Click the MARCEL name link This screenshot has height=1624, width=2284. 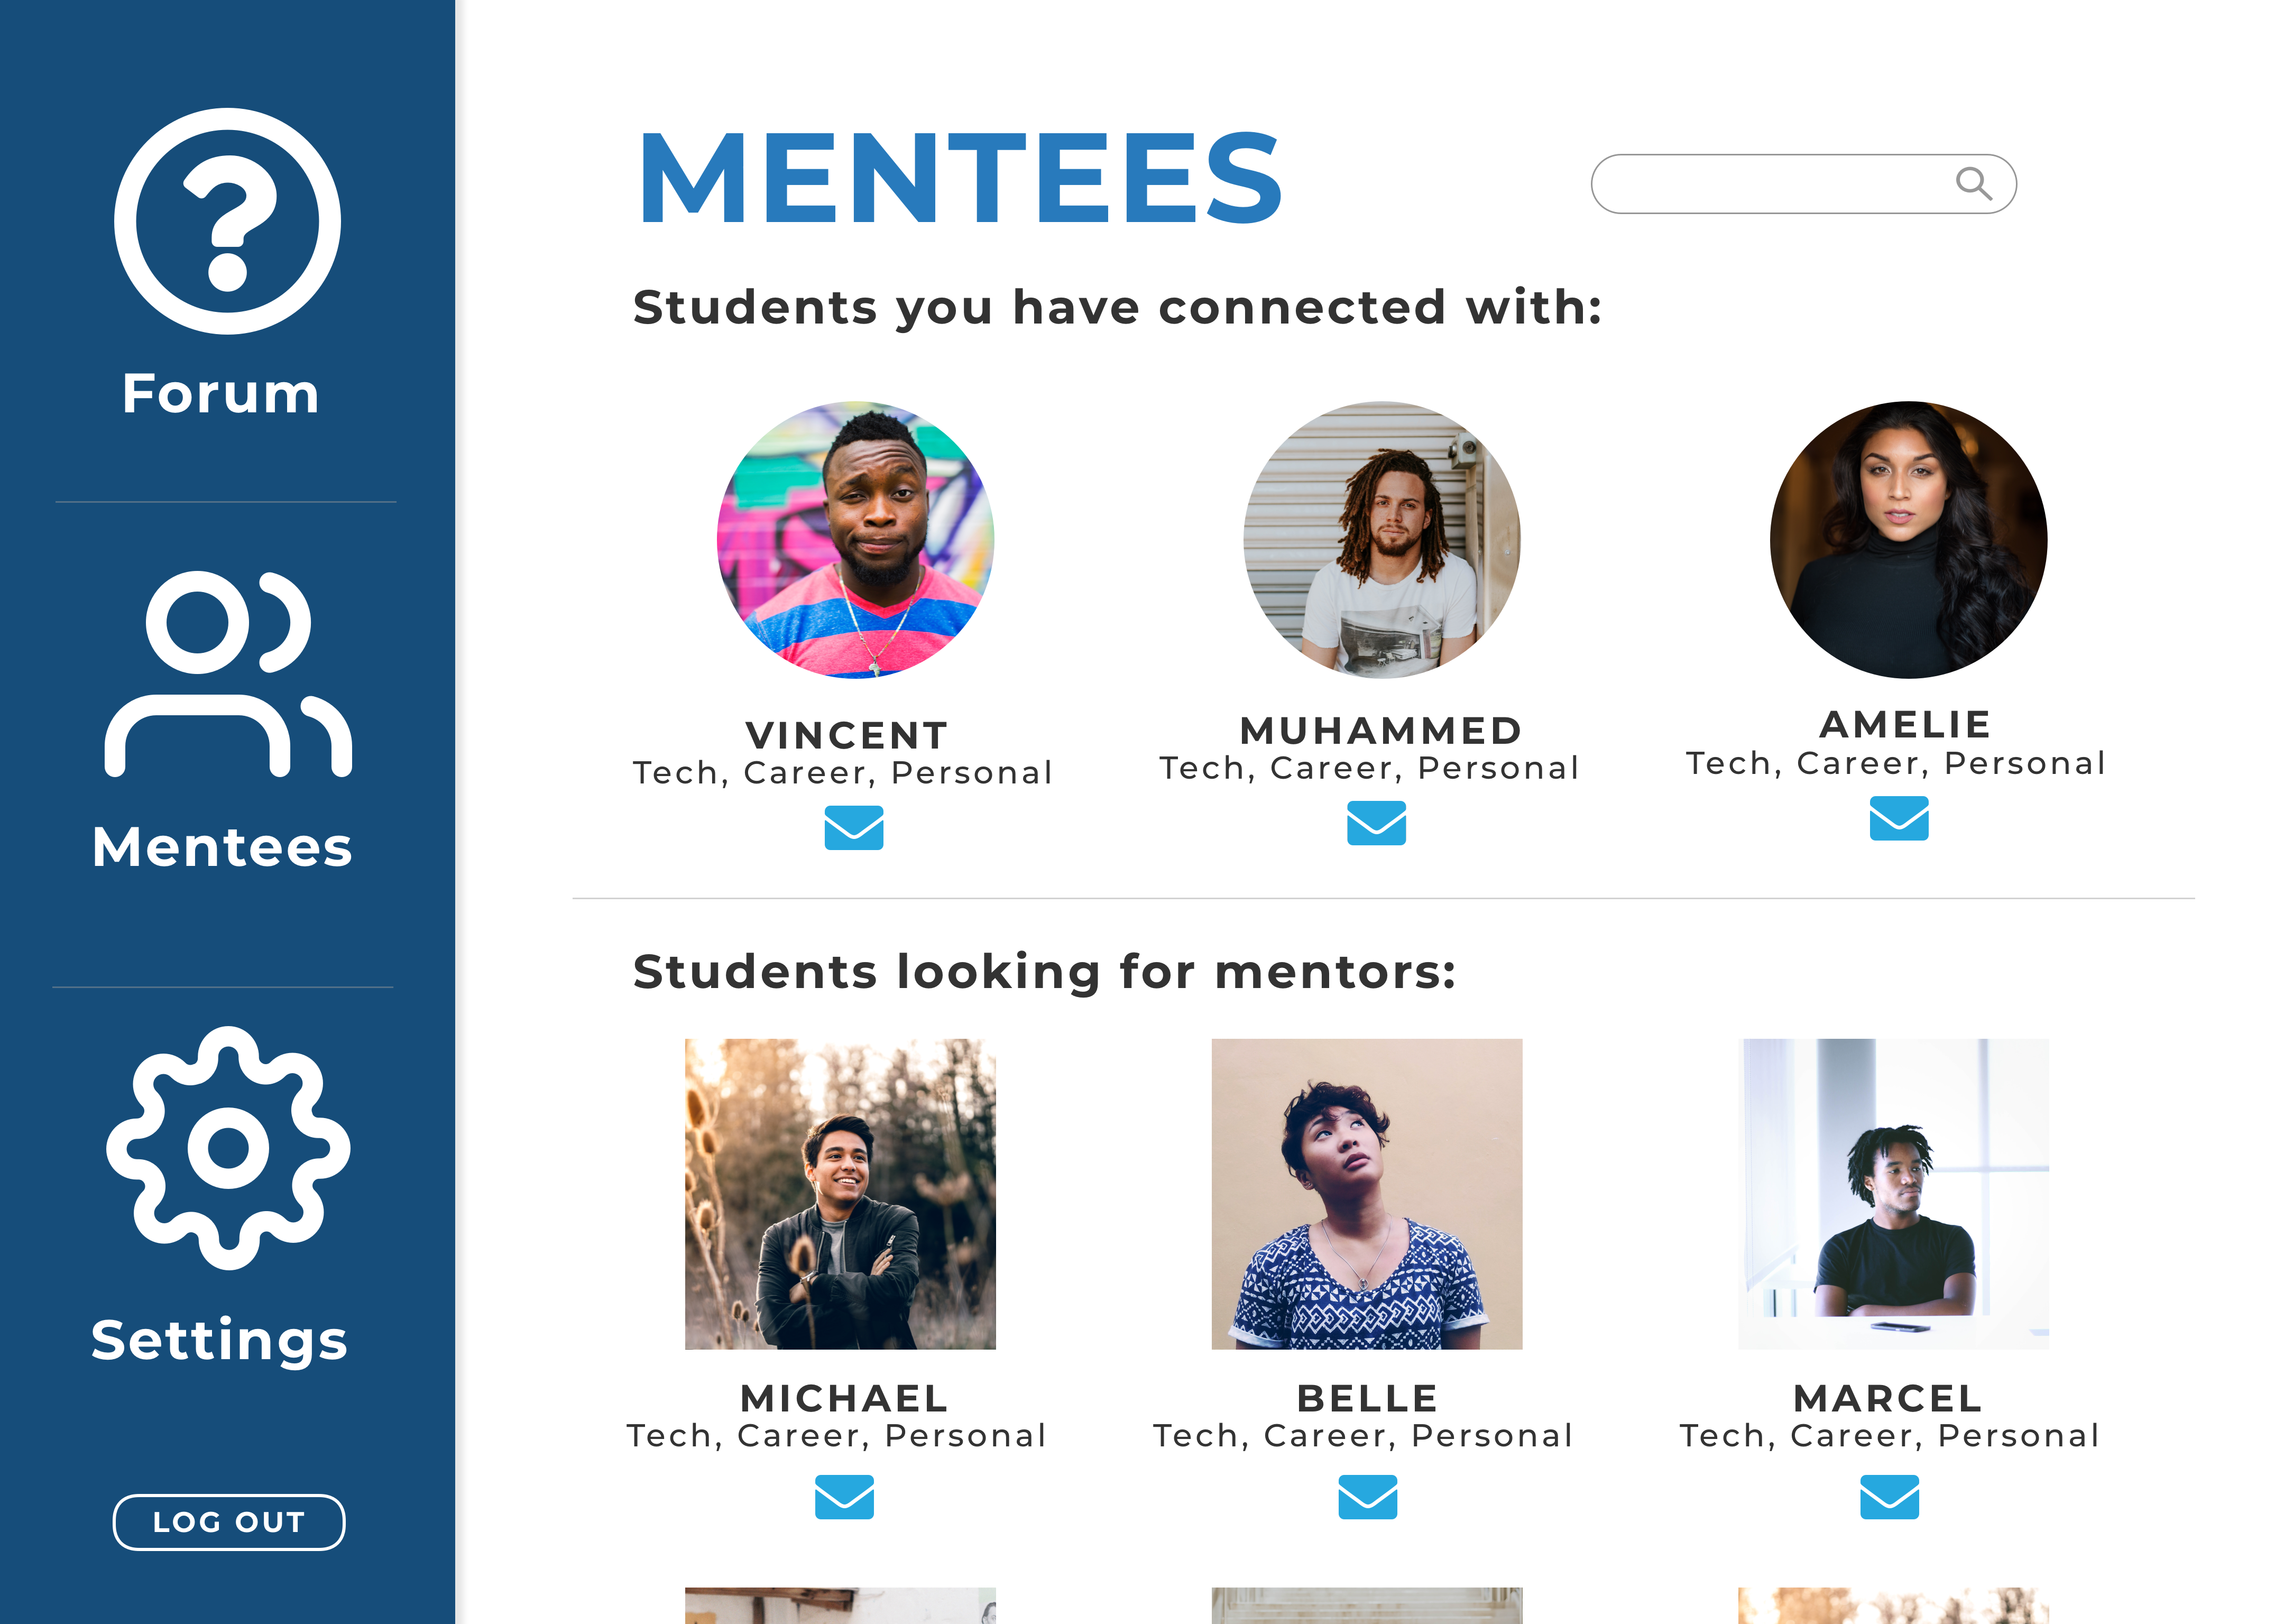1888,1398
